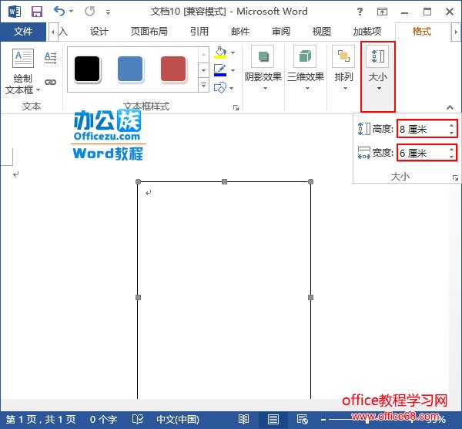Switch to the 审阅 tab

(281, 32)
